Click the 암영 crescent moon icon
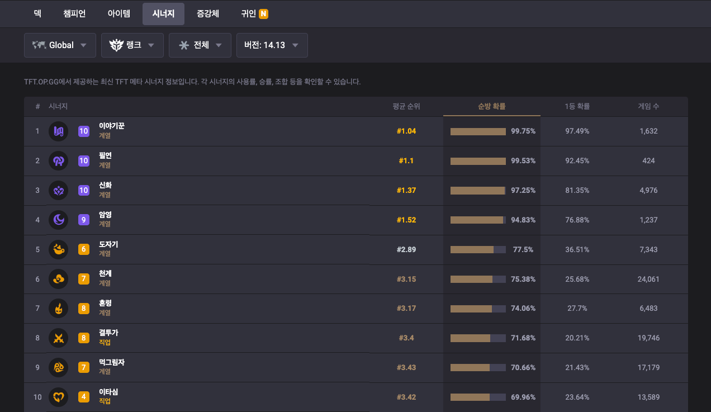The width and height of the screenshot is (711, 412). pyautogui.click(x=58, y=220)
